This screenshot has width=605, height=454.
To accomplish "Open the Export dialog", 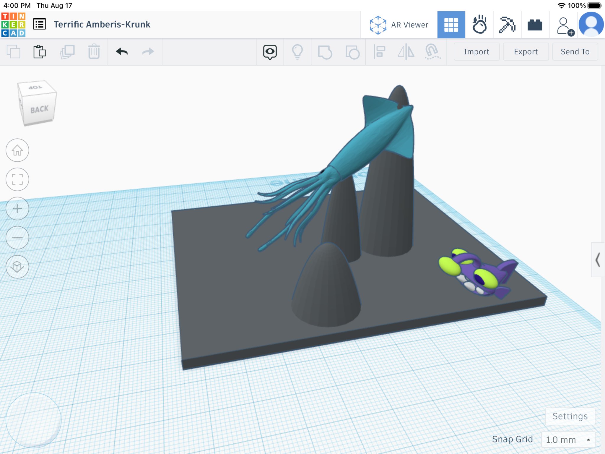I will (526, 52).
